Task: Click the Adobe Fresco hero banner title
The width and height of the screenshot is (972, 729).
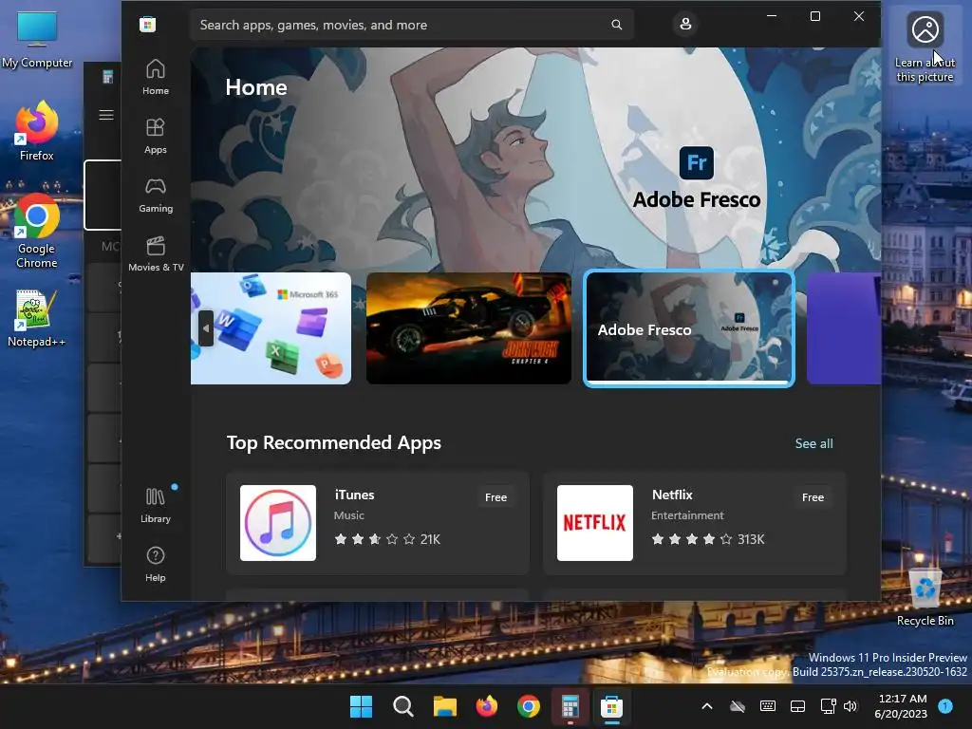Action: point(696,199)
